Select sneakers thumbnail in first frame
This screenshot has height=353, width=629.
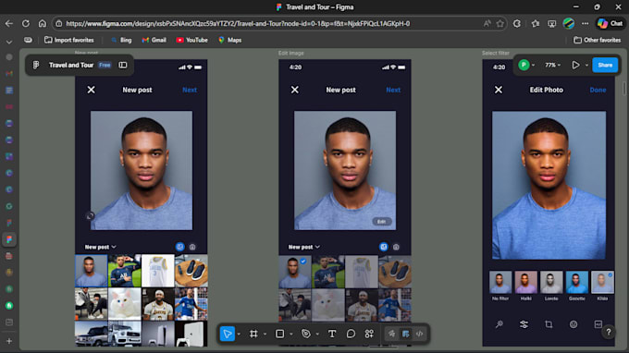click(191, 271)
